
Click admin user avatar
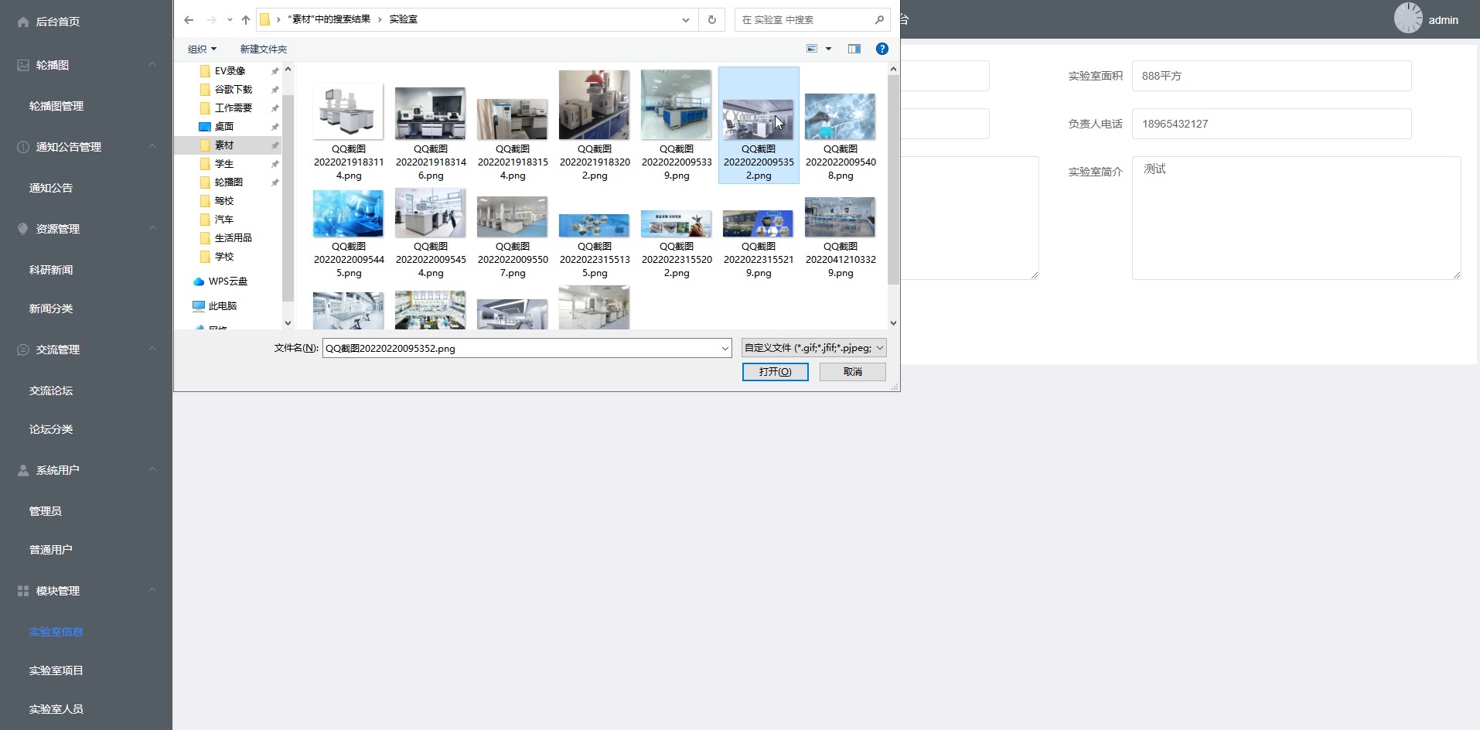pos(1408,19)
